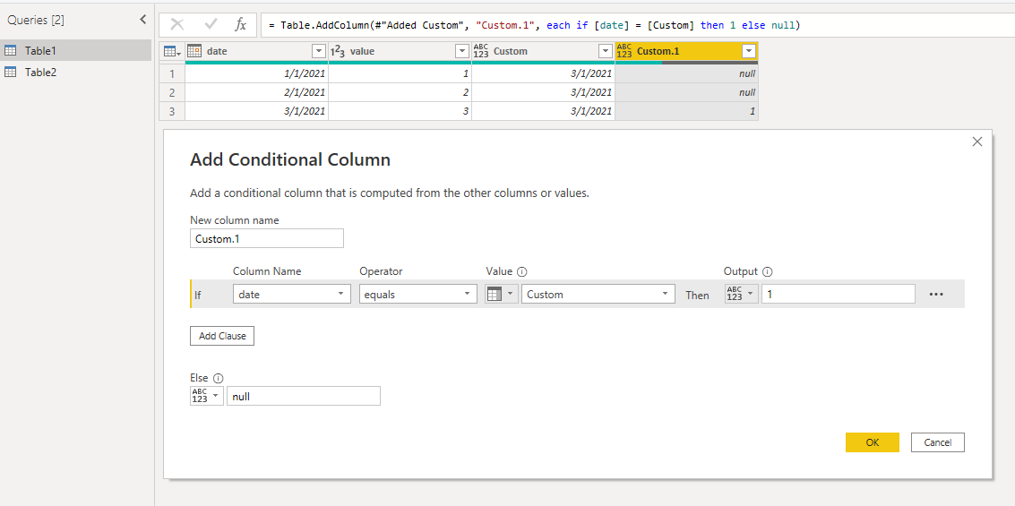Click the table corner menu icon
The height and width of the screenshot is (506, 1015).
click(172, 51)
